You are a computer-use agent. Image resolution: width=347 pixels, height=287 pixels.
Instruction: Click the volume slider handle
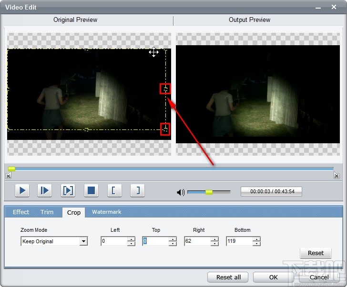tap(209, 192)
